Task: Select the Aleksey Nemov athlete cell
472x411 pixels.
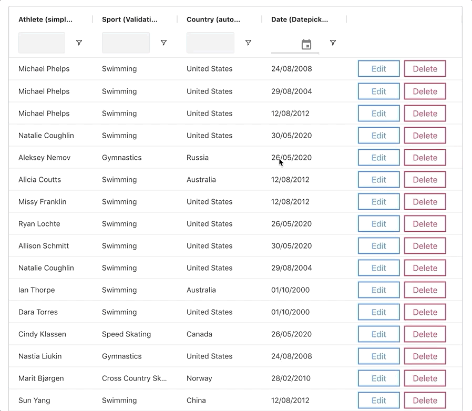Action: pyautogui.click(x=44, y=158)
